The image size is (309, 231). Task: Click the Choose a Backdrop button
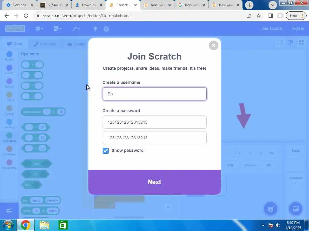pos(296,208)
